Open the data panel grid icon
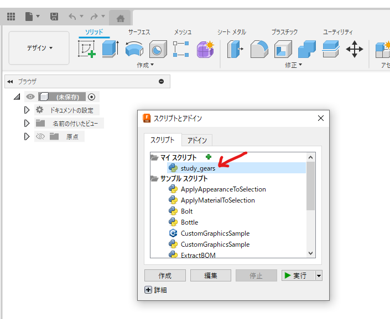390x319 pixels. tap(11, 17)
